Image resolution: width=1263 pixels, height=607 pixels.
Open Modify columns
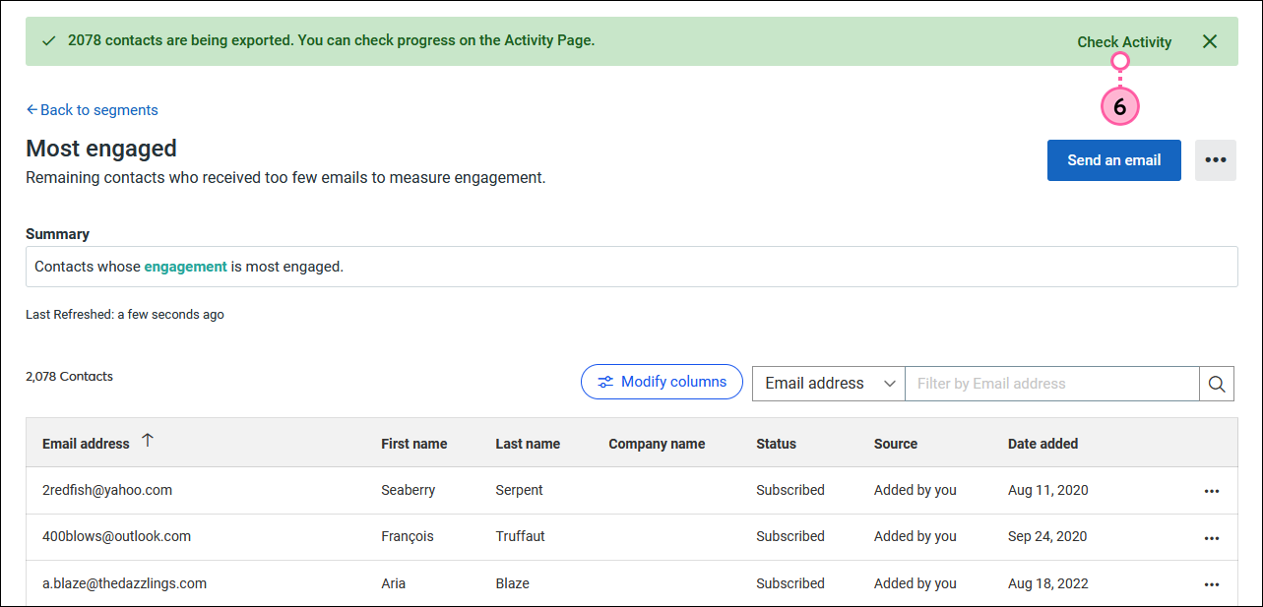click(662, 382)
